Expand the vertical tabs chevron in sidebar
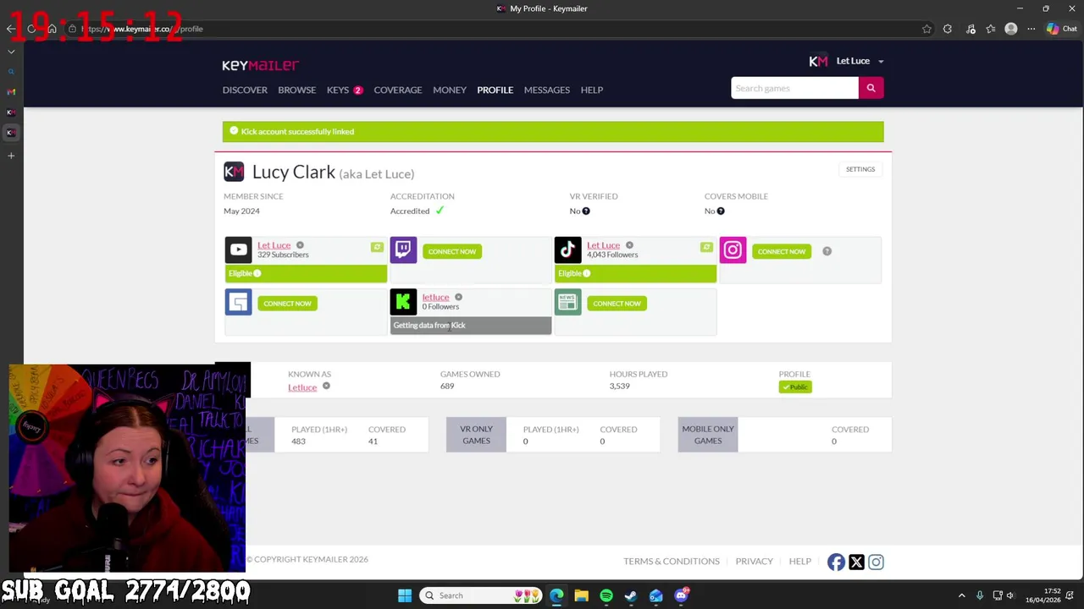Viewport: 1084px width, 609px height. click(x=11, y=52)
